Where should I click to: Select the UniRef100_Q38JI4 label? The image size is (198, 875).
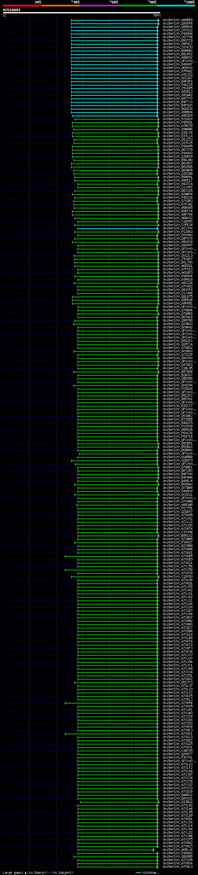(177, 133)
